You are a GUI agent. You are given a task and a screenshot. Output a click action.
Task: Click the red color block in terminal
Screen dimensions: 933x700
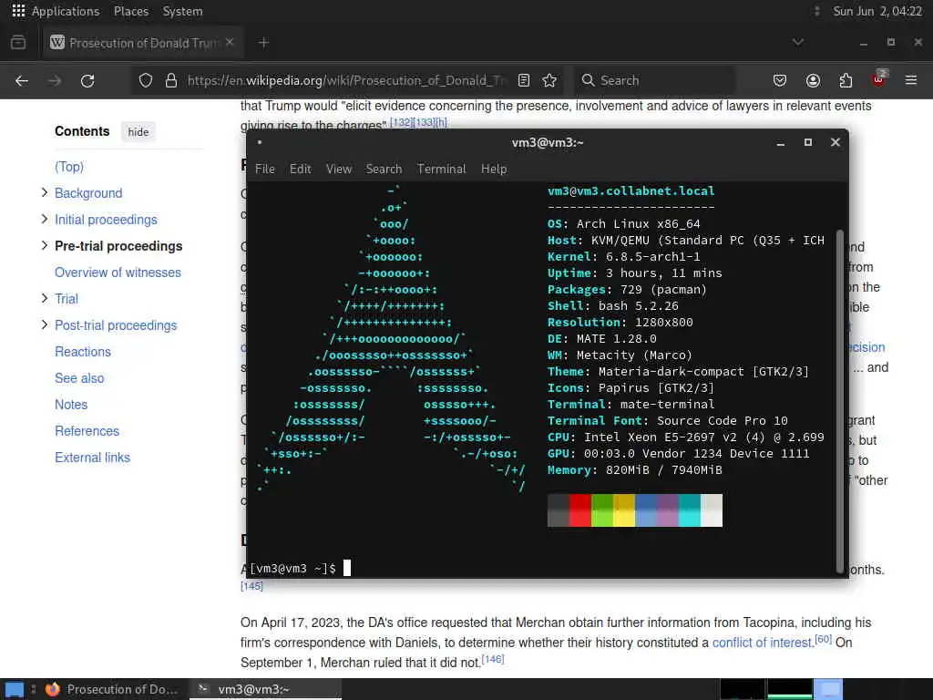tap(580, 510)
